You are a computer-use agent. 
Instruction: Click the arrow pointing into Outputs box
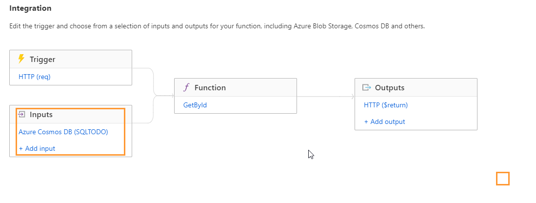[353, 97]
